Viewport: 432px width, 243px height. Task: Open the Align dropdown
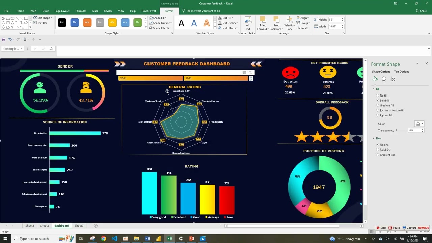(303, 18)
